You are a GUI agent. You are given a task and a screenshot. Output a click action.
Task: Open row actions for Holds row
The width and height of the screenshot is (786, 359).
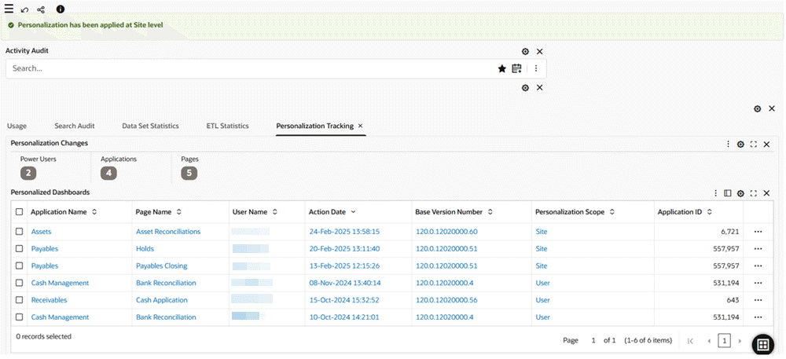(758, 249)
